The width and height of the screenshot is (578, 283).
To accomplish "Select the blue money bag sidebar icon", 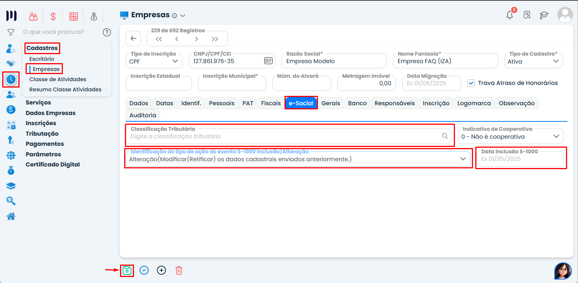I will pos(11,171).
